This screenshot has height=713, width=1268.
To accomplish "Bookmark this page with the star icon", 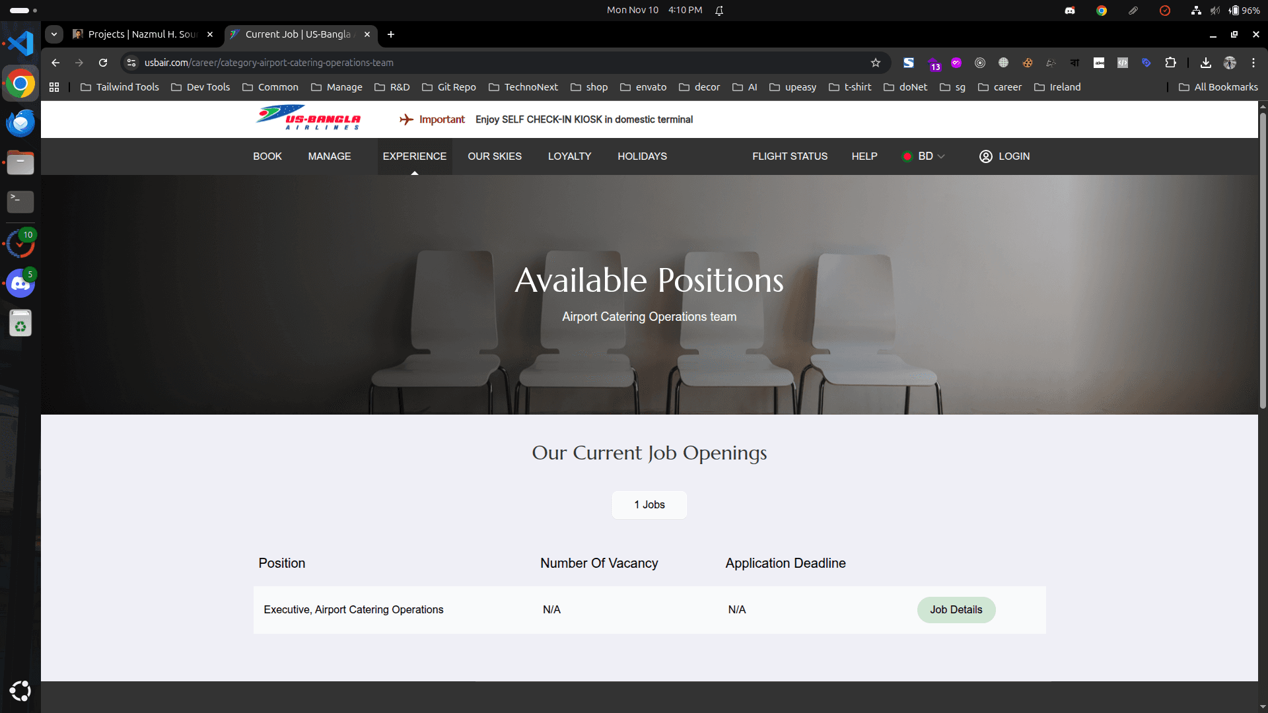I will 876,63.
